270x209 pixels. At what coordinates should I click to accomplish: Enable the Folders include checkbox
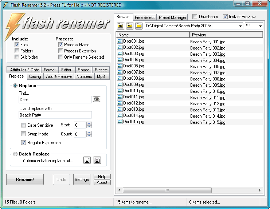point(17,51)
